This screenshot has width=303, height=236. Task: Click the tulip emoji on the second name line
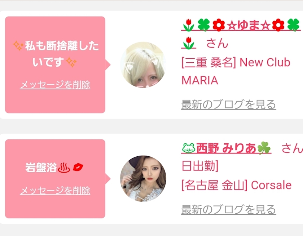tap(189, 43)
